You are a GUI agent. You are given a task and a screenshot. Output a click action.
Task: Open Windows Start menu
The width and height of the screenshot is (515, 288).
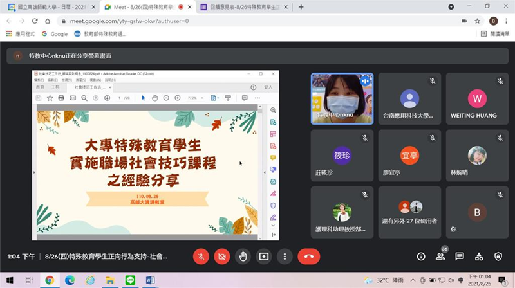pos(10,280)
